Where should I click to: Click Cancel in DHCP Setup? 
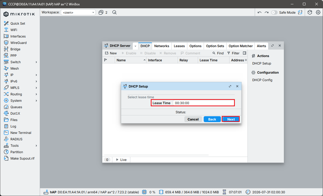(193, 119)
